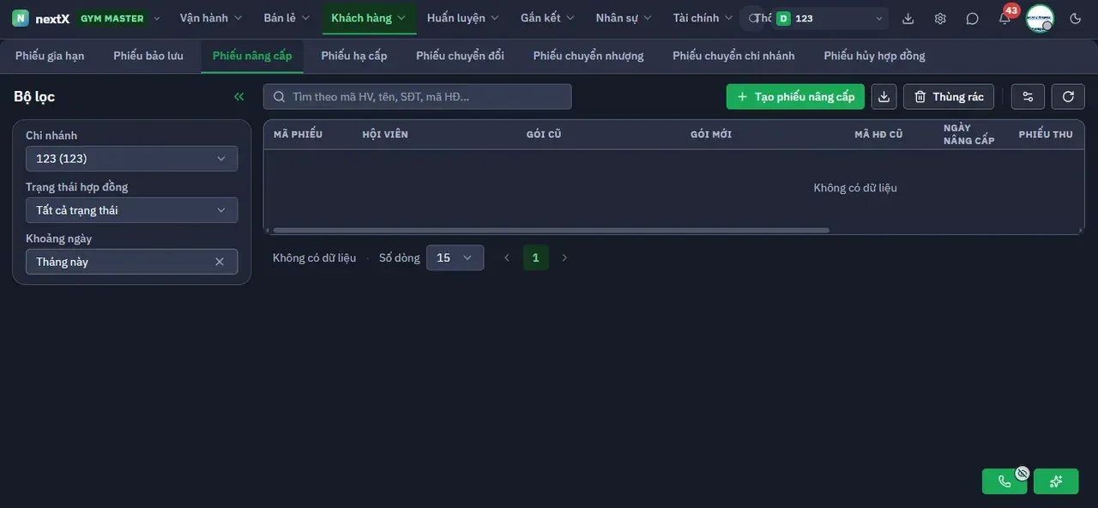Screen dimensions: 1098x508
Task: Open the Chi nhánh 123 (123) dropdown
Action: coord(132,159)
